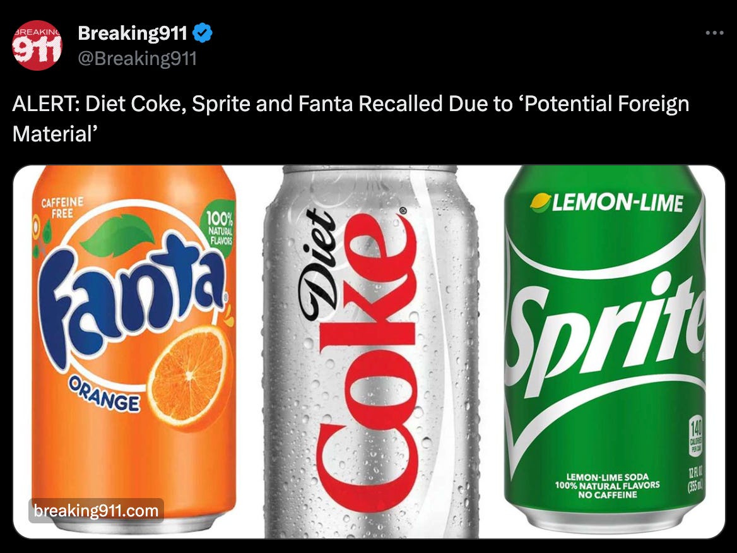The width and height of the screenshot is (737, 553).
Task: Open the @Breaking911 handle link
Action: pyautogui.click(x=138, y=59)
